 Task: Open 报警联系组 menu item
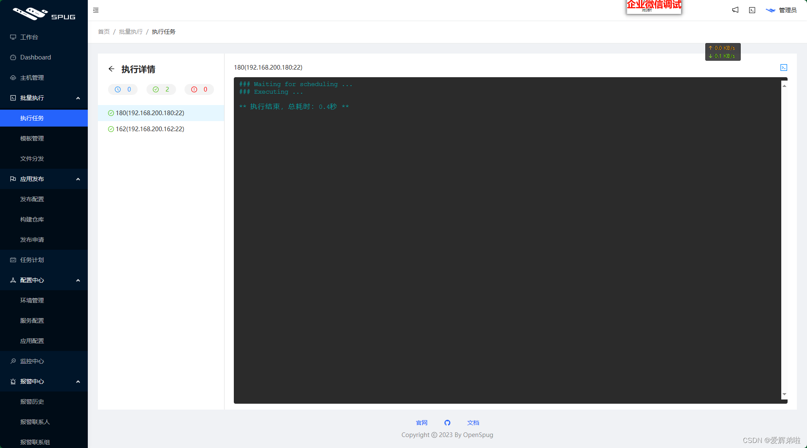click(x=44, y=441)
